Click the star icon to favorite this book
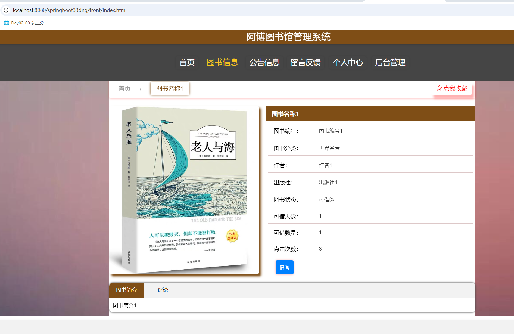 (439, 88)
